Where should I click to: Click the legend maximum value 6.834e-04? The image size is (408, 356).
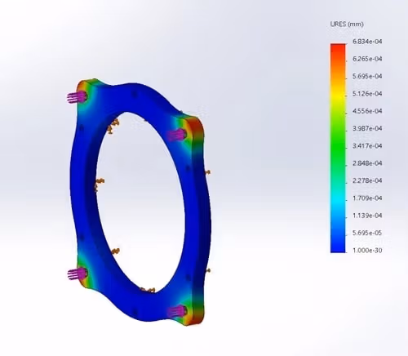(x=367, y=42)
